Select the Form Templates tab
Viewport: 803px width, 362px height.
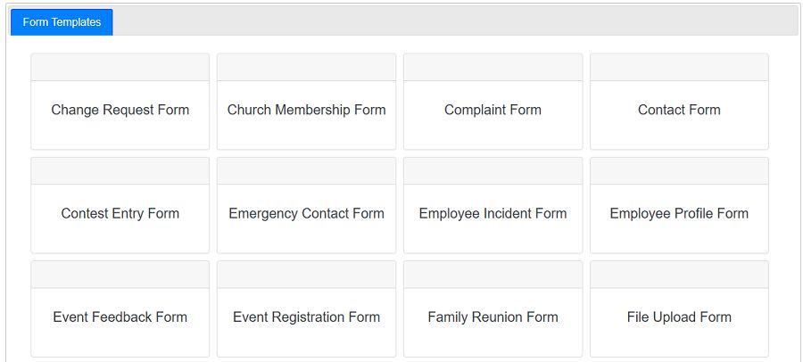[62, 22]
